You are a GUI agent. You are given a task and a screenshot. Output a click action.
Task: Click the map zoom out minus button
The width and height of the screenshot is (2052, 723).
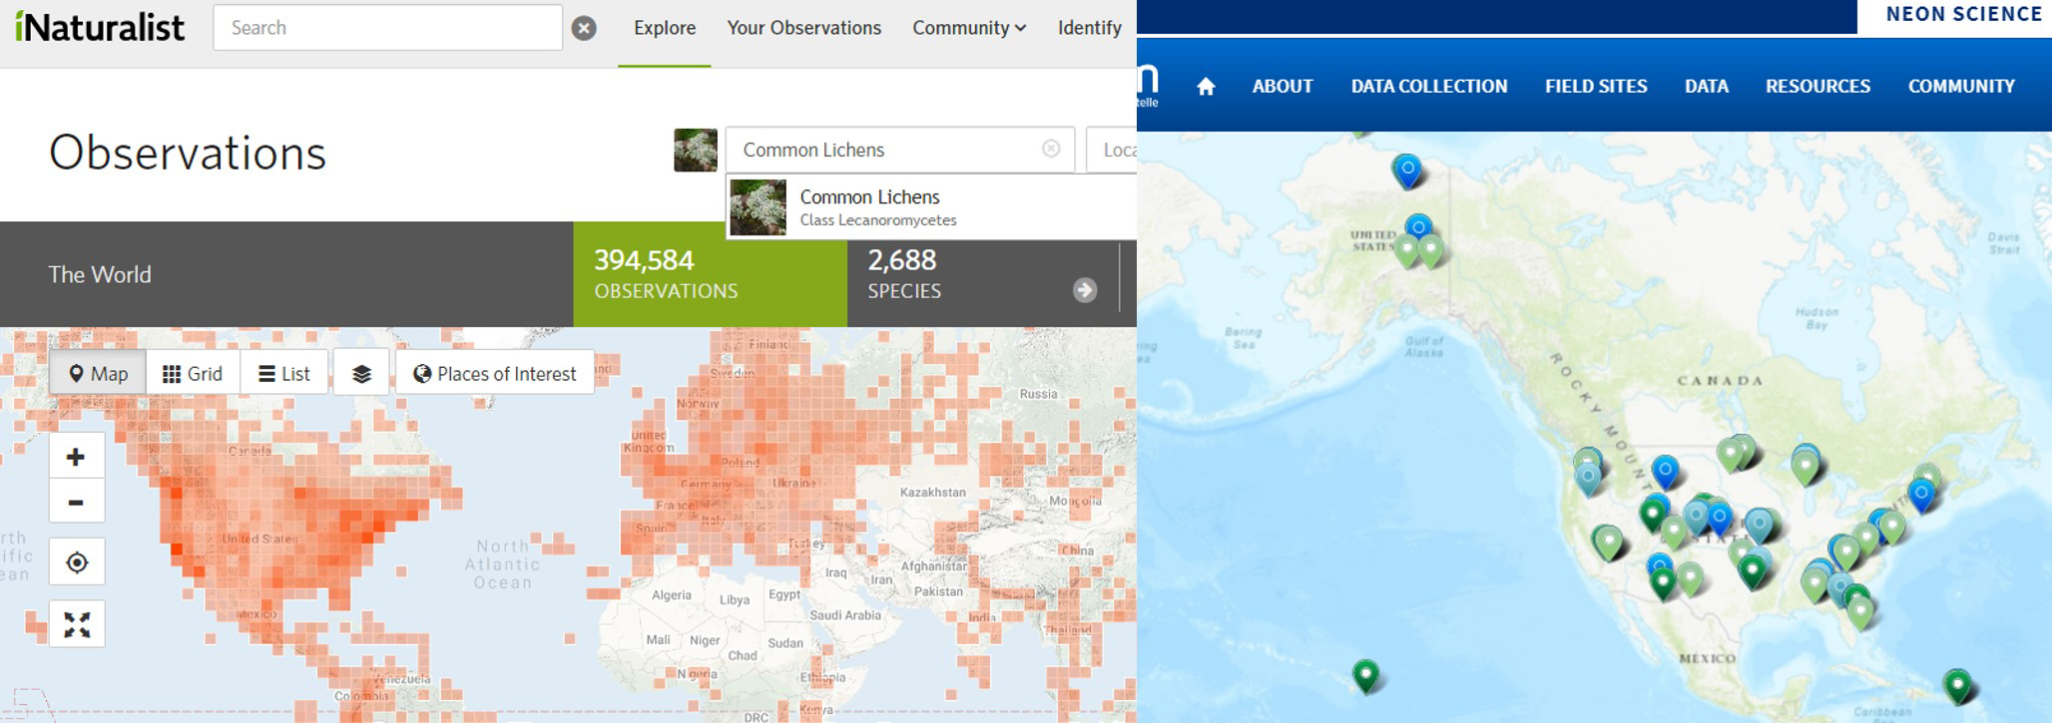(76, 503)
